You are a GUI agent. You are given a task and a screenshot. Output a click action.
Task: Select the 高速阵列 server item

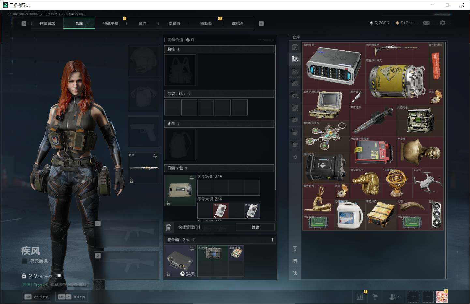click(x=334, y=66)
